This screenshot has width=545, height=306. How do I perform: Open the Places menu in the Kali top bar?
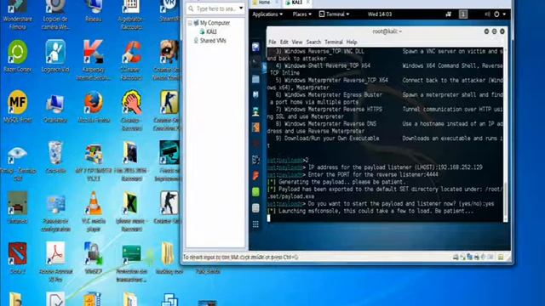coord(301,14)
